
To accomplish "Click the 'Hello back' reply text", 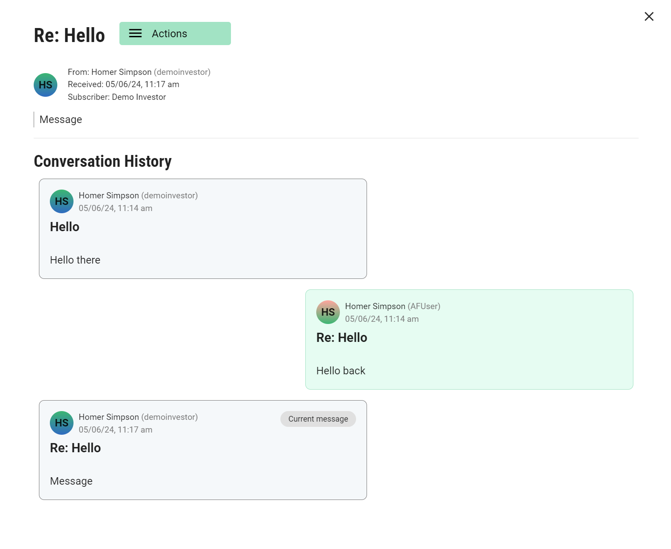I will tap(341, 371).
